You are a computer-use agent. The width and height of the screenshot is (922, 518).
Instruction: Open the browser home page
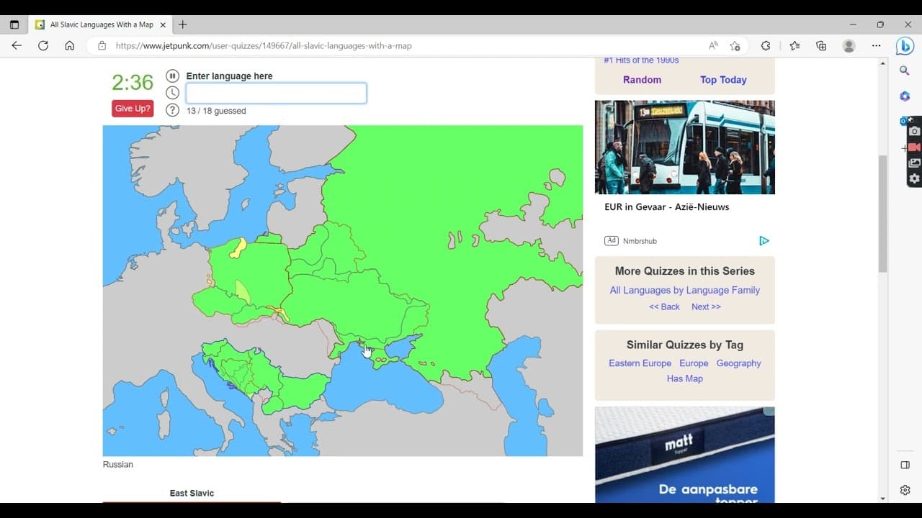click(x=69, y=45)
